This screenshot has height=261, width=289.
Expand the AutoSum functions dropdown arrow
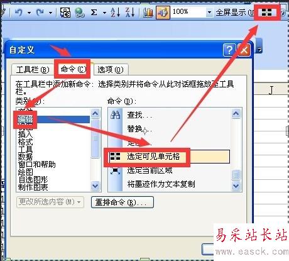coord(104,13)
